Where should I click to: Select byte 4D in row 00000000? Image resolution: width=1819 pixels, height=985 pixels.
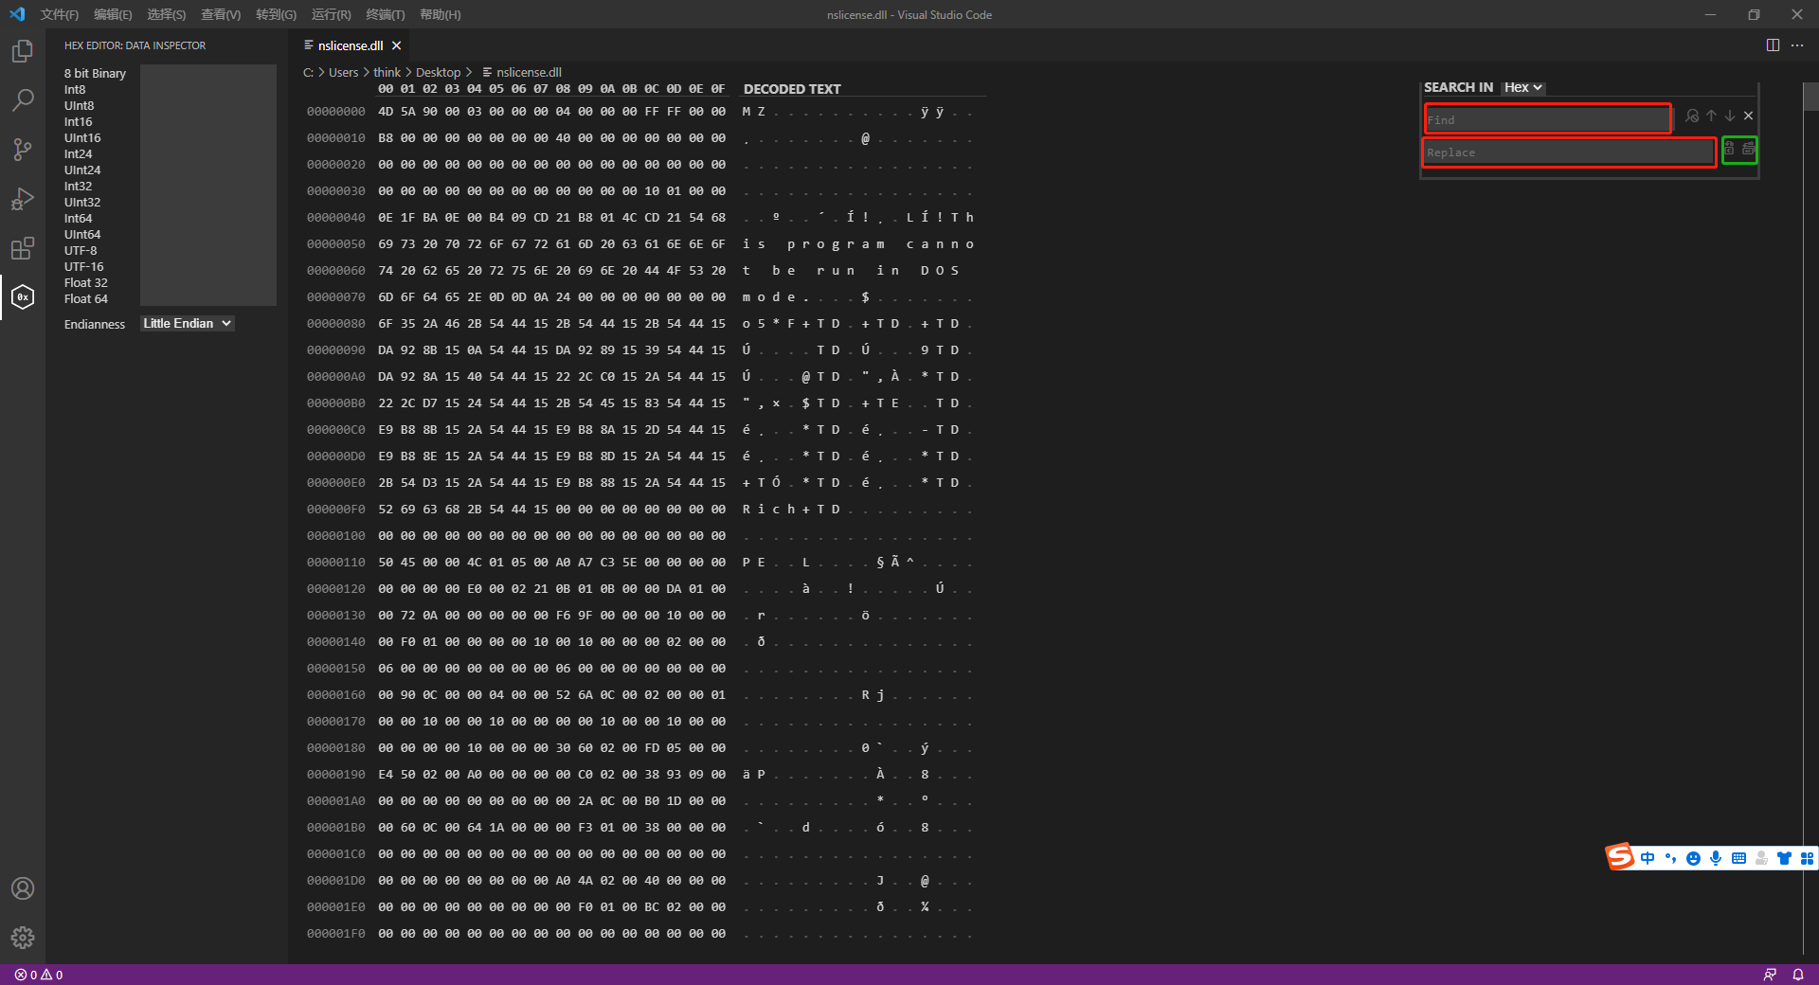pos(386,112)
